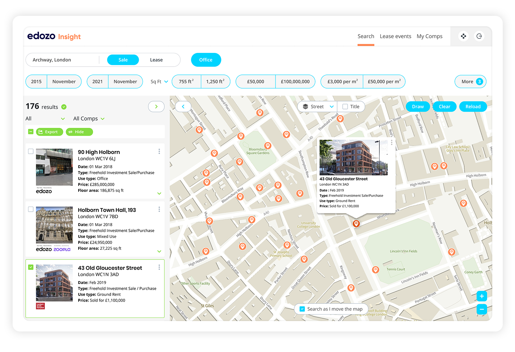Tick the 90 High Holborn checkbox
This screenshot has width=515, height=352.
(x=31, y=152)
